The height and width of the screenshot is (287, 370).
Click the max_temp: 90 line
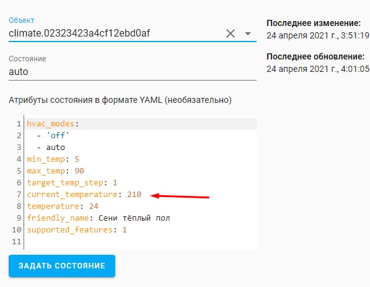pyautogui.click(x=55, y=171)
